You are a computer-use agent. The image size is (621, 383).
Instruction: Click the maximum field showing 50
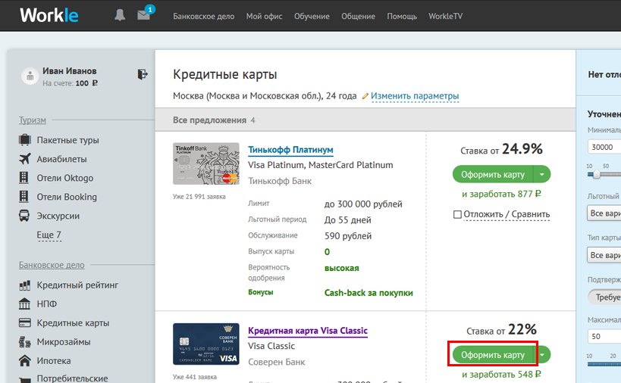click(604, 336)
